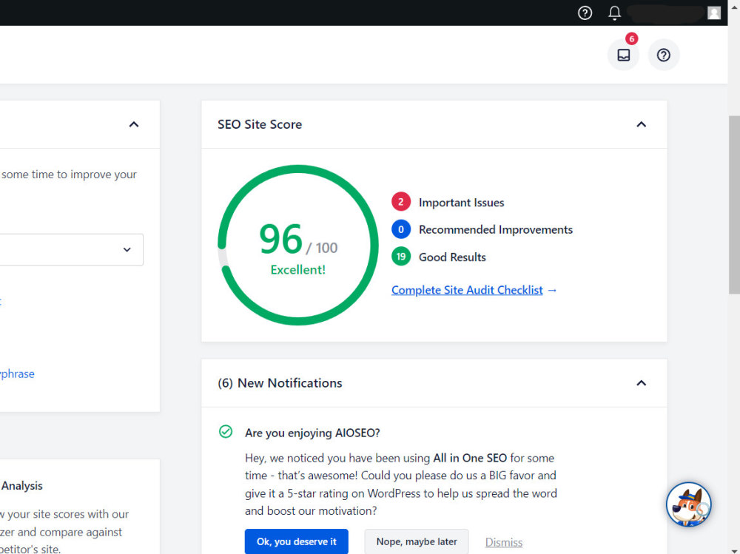Image resolution: width=740 pixels, height=554 pixels.
Task: Click the Are you enjoying AIOSEO? title
Action: click(x=312, y=433)
